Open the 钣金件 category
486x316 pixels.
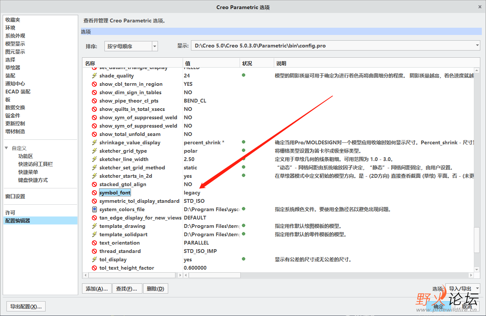point(13,115)
